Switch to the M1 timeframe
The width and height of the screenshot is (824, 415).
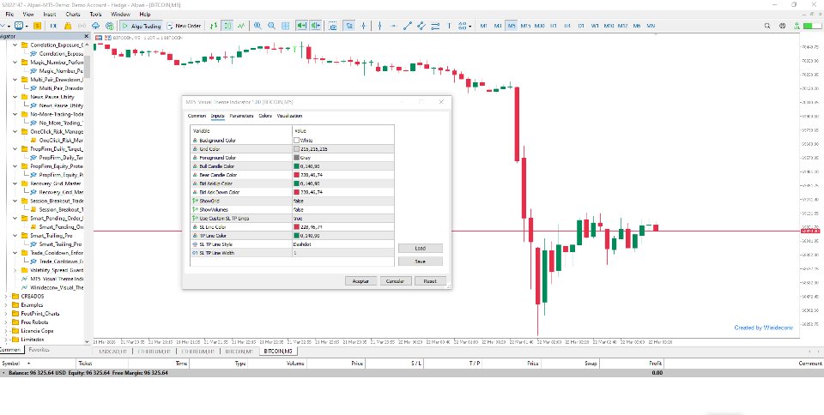click(x=483, y=26)
